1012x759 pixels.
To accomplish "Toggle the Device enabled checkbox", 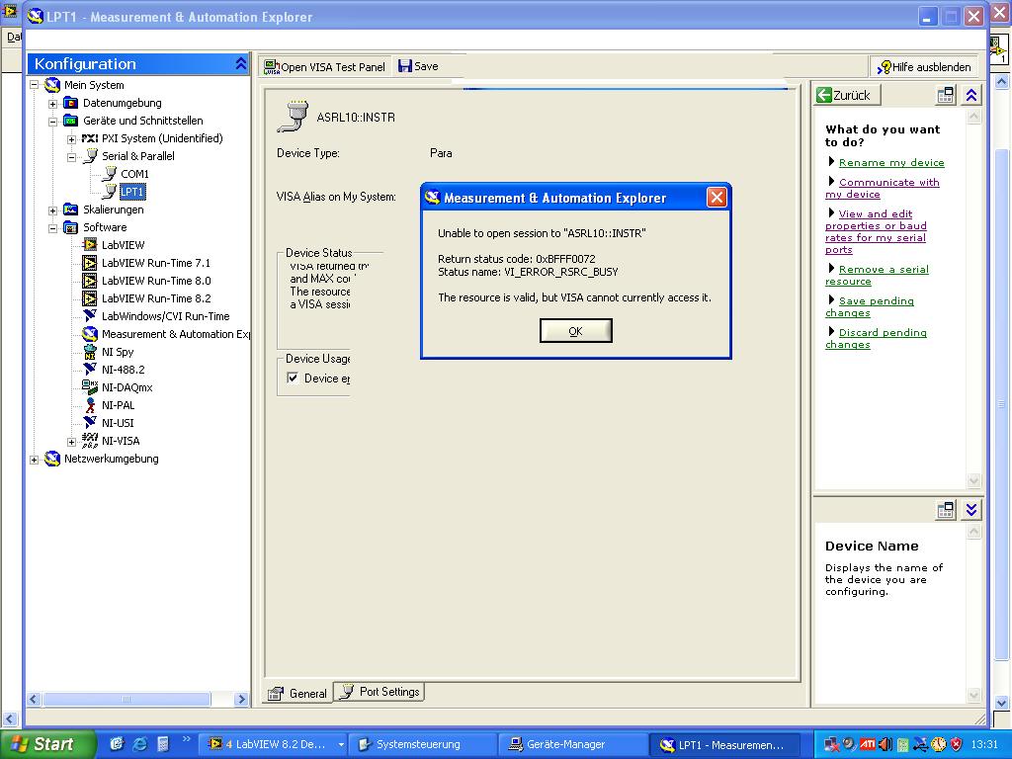I will [293, 379].
